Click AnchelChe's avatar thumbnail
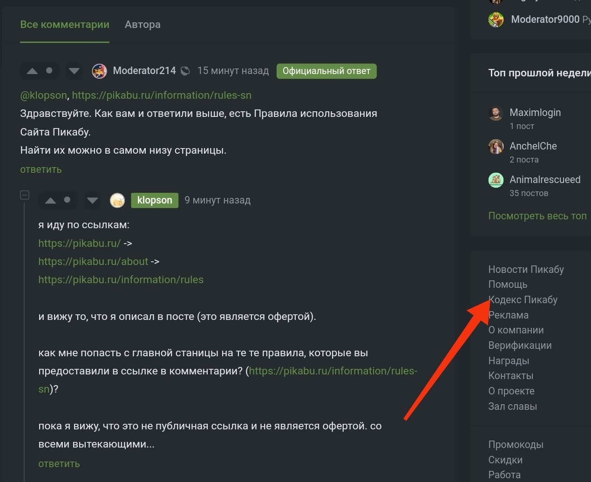 496,147
